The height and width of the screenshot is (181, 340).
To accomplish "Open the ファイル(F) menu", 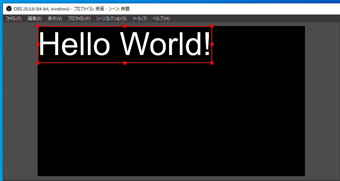I will [13, 19].
